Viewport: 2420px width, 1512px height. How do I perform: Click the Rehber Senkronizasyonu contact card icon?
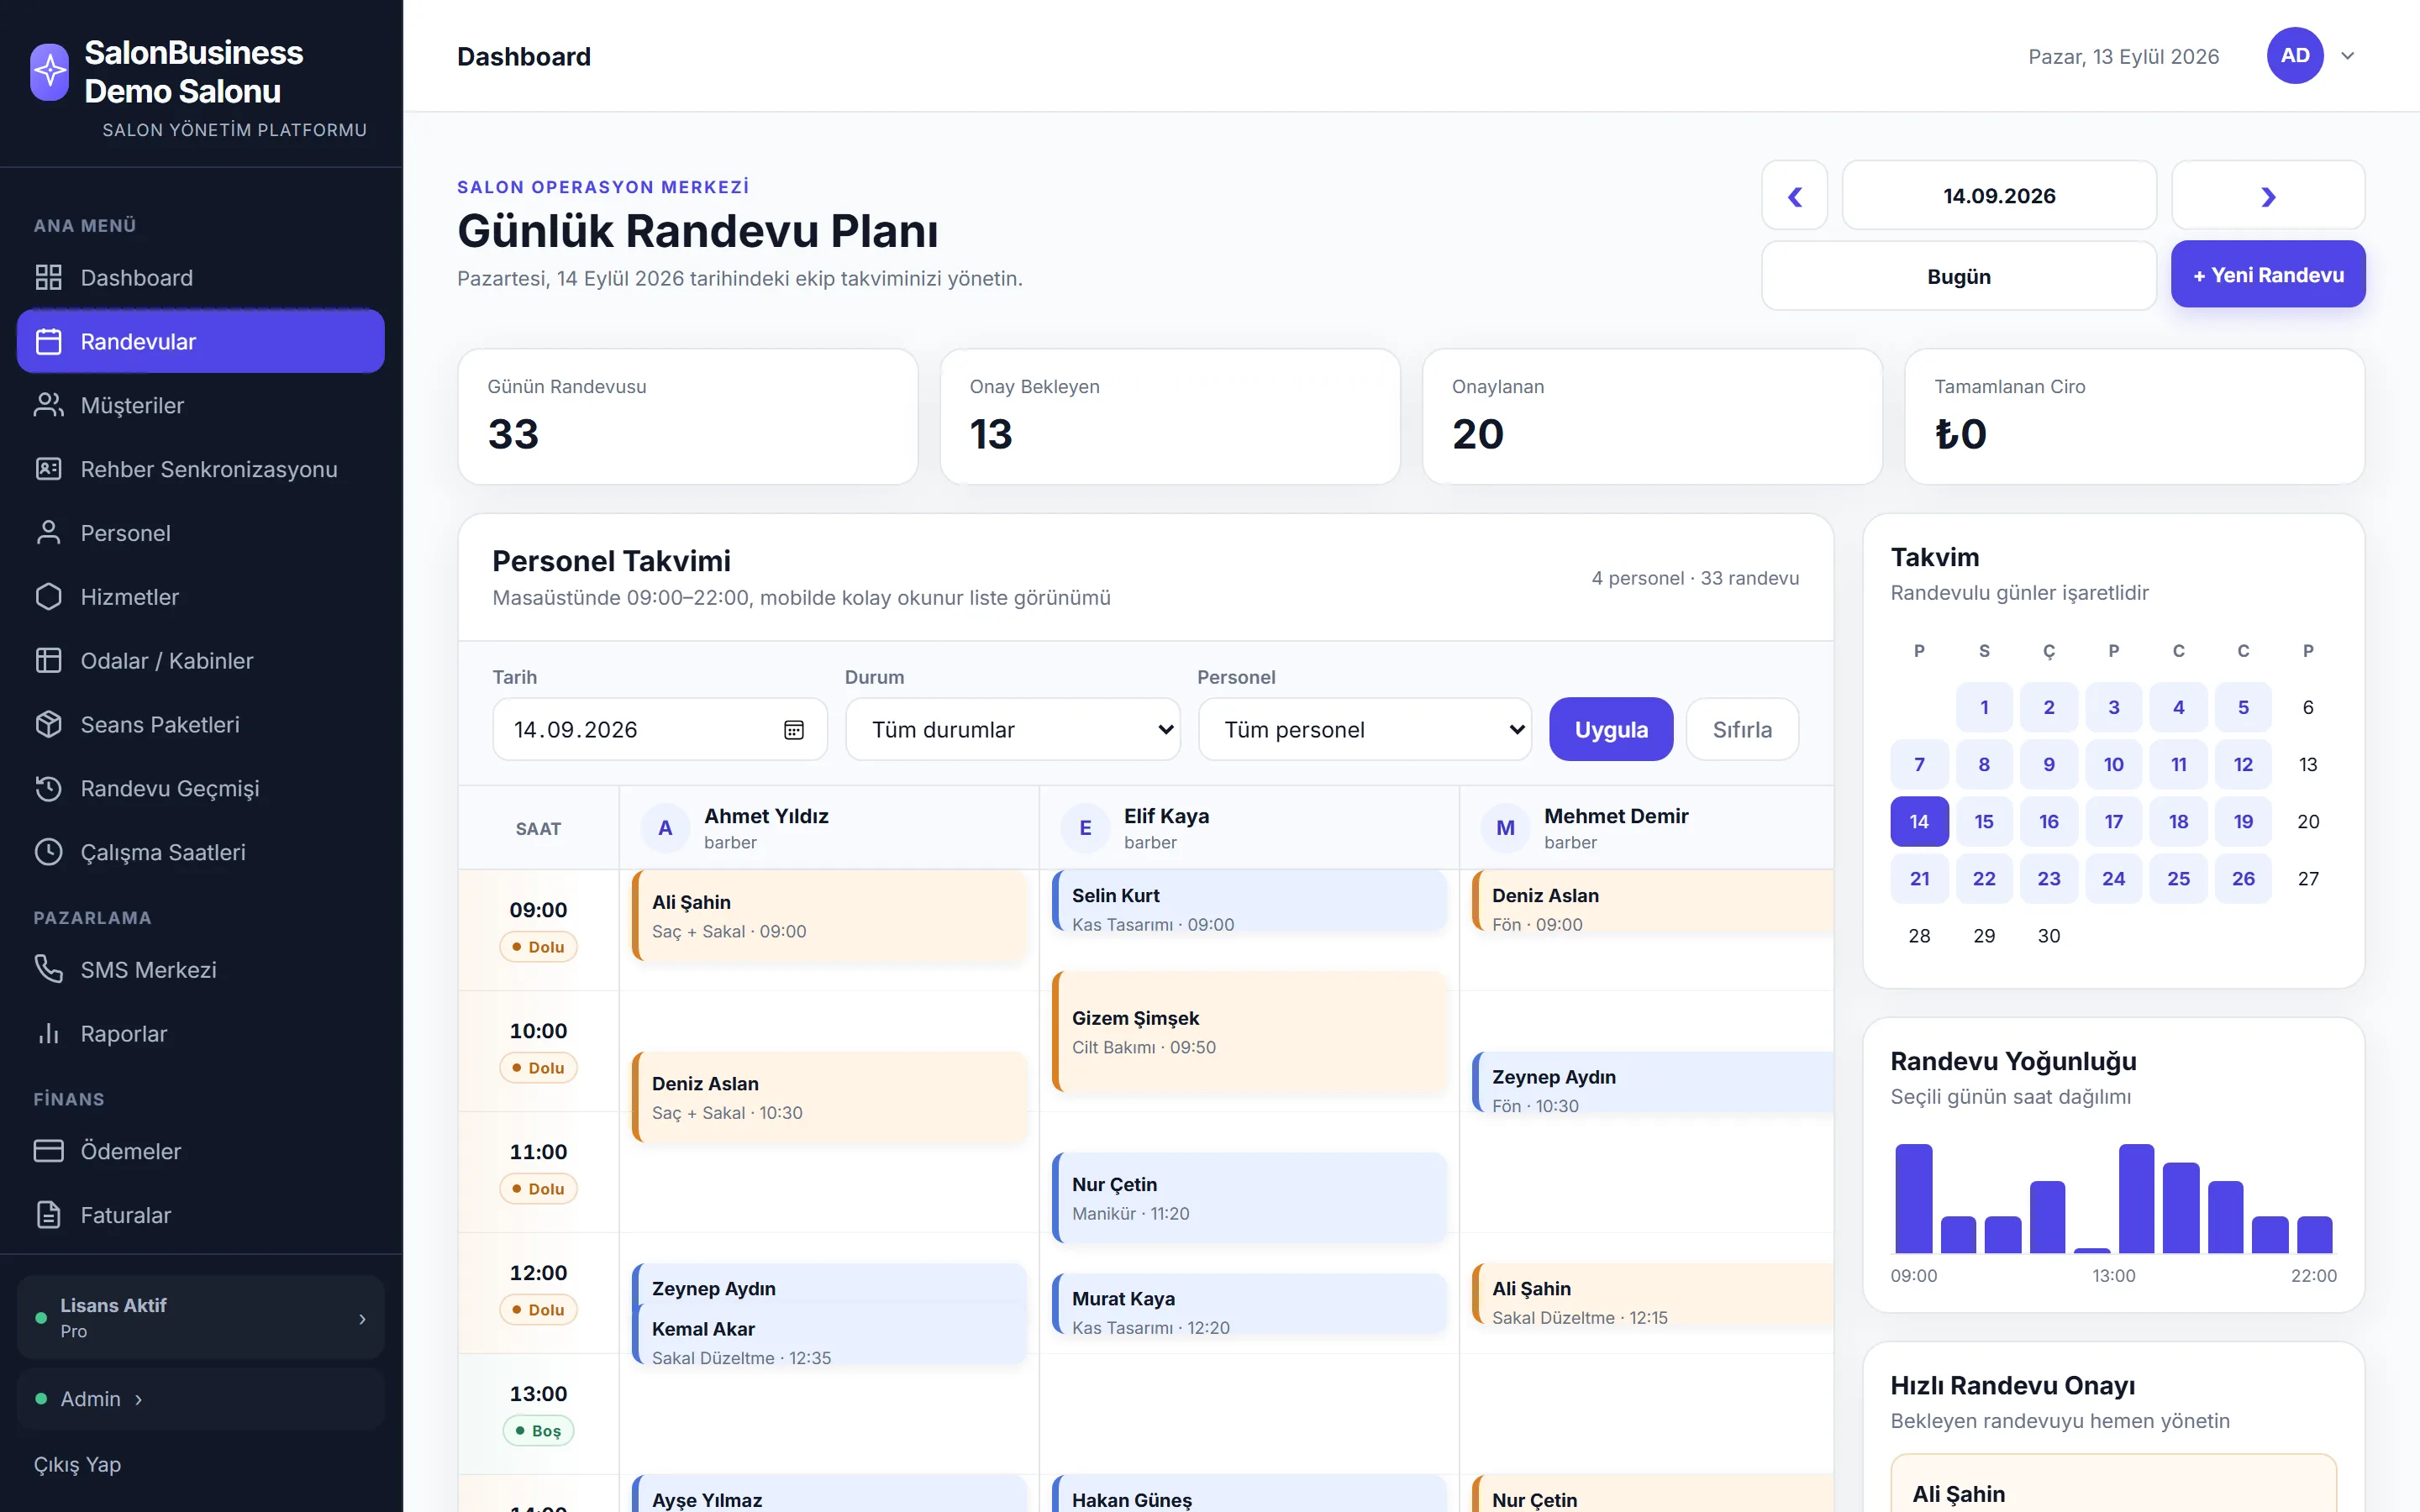(48, 469)
